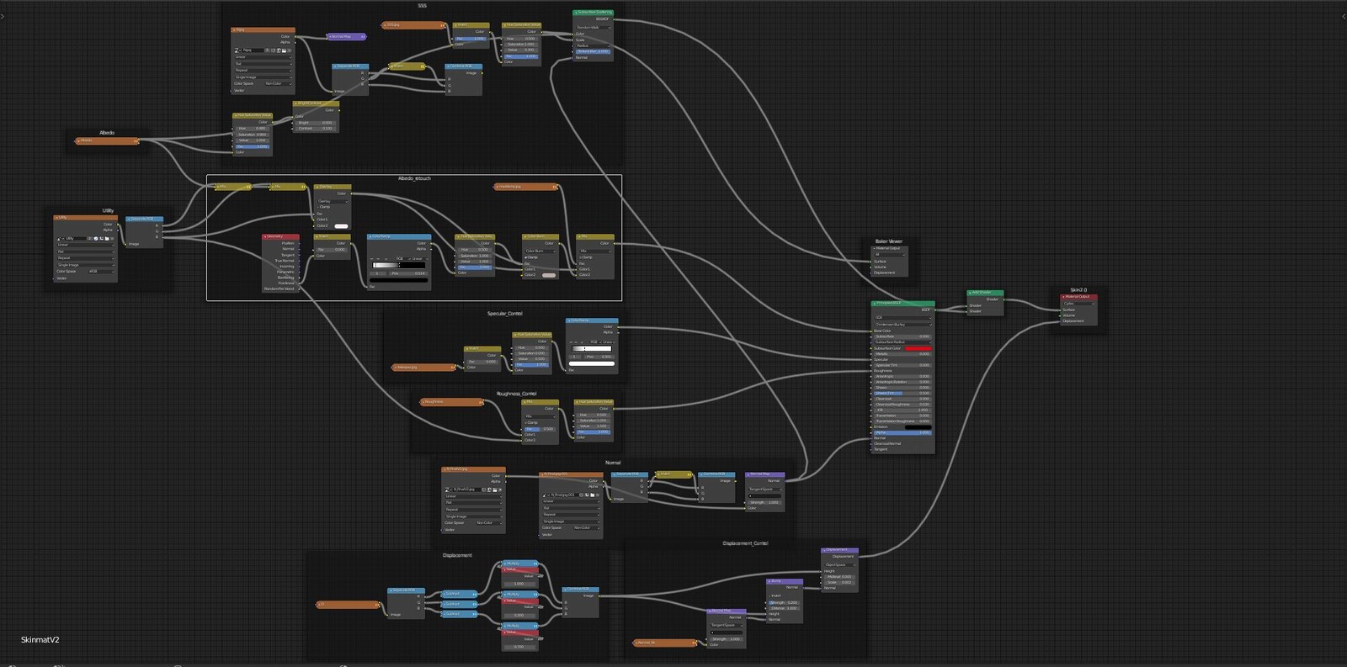Screen dimensions: 1347x667
Task: Expand the collapsed Normal_4k node near Displacement_Control
Action: coord(636,643)
